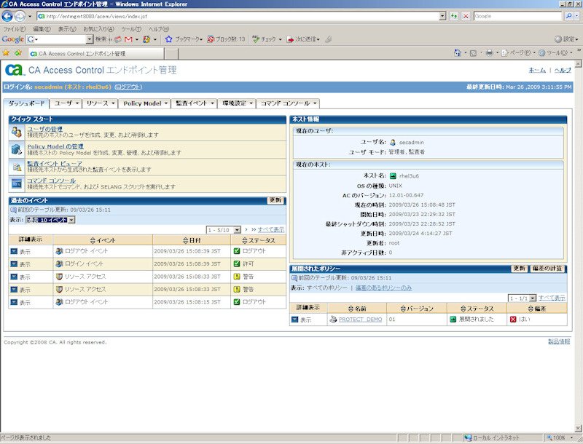Click the browser Back arrow button
The image size is (583, 444).
[7, 16]
